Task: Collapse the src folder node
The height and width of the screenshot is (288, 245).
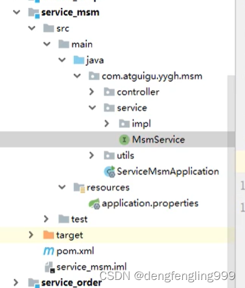Action: [32, 28]
